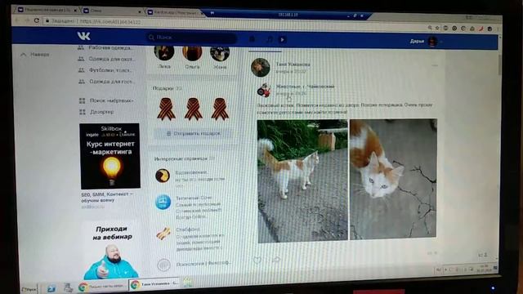523x294 pixels.
Task: Open the "Животные, г. Чайковский" group avatar
Action: (264, 90)
